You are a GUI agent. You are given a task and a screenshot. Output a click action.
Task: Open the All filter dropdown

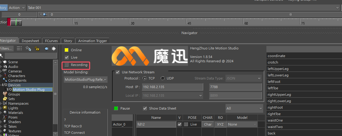tap(244, 108)
